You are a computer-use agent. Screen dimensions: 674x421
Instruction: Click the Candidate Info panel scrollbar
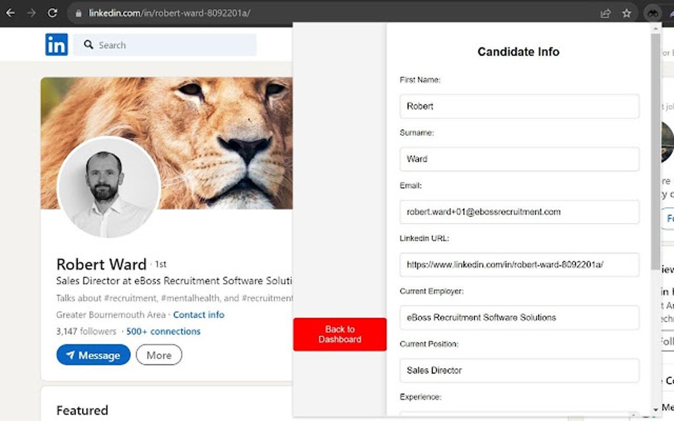coord(655,145)
